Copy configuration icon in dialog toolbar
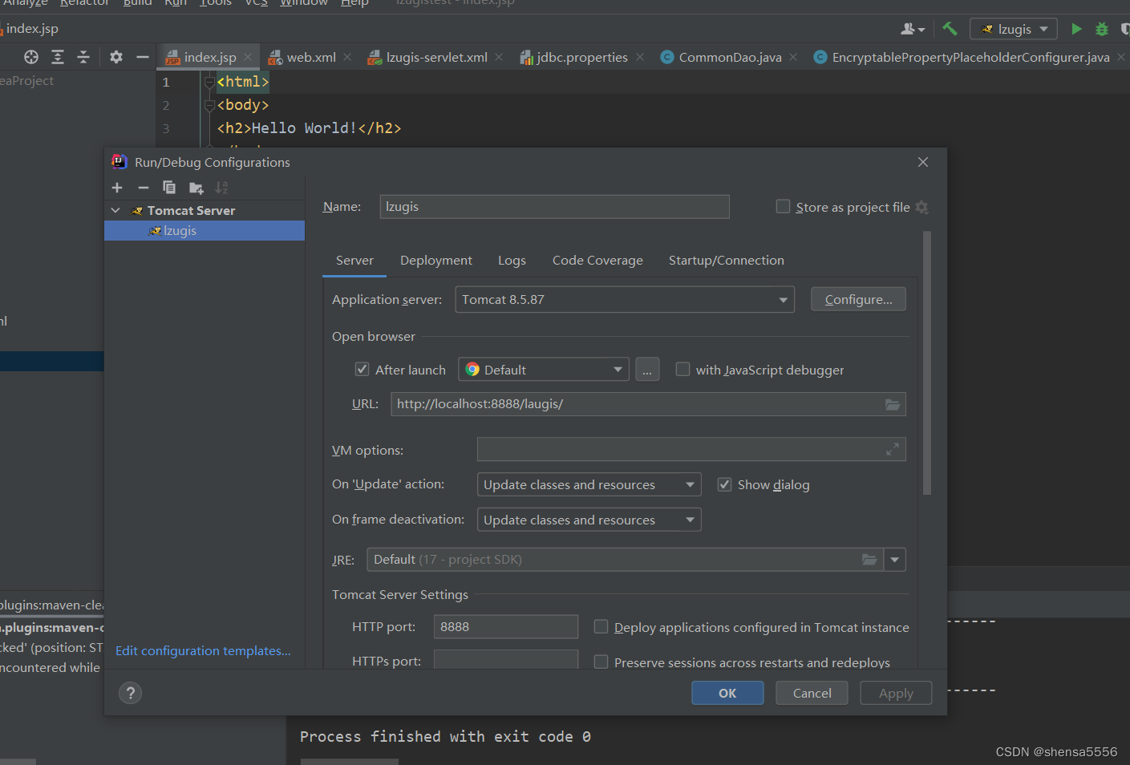1130x765 pixels. click(x=169, y=188)
